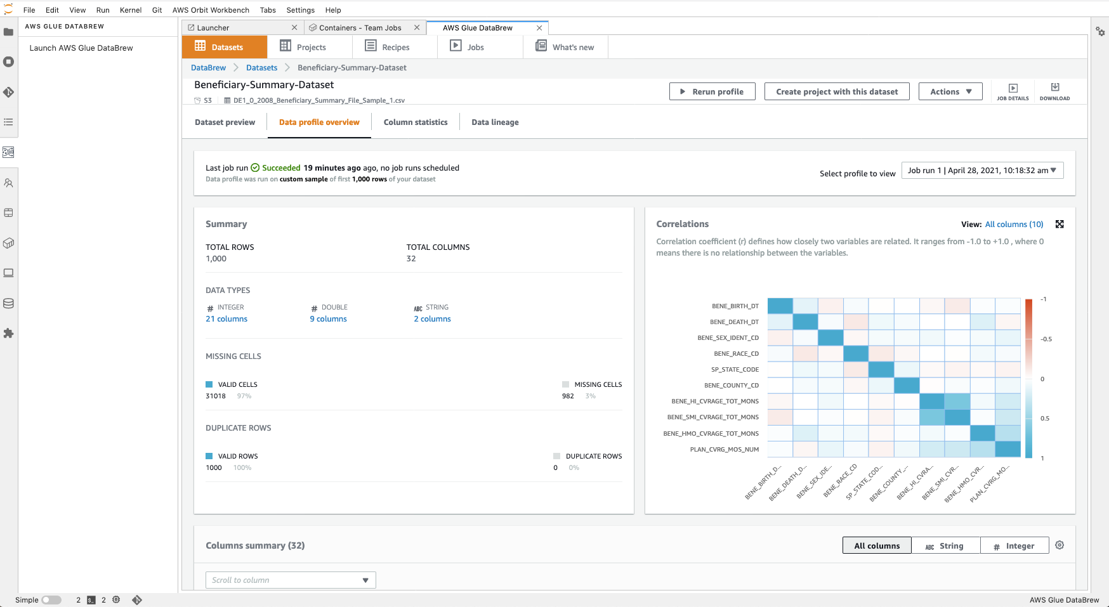
Task: Open the AWS Glue DataBrew sidebar icon
Action: [9, 152]
